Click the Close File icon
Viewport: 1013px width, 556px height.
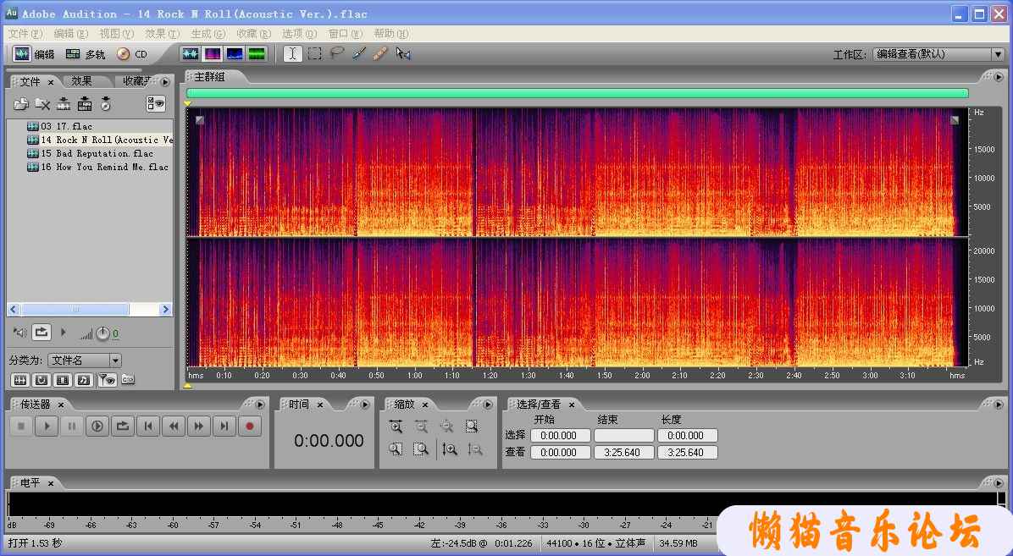[42, 104]
